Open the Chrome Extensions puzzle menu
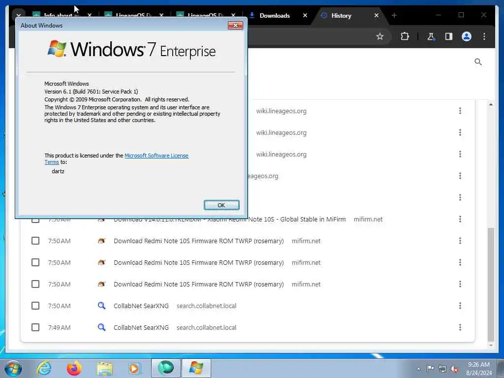Image resolution: width=504 pixels, height=378 pixels. (x=405, y=36)
